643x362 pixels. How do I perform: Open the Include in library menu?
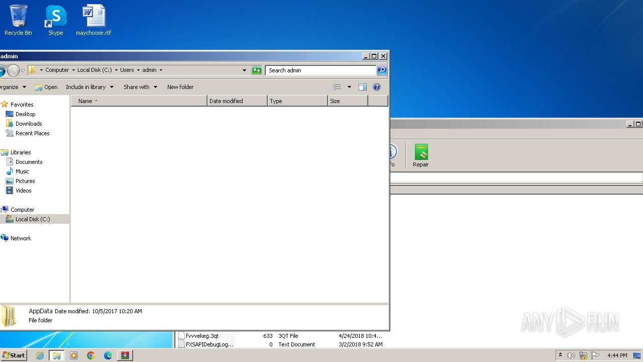89,87
